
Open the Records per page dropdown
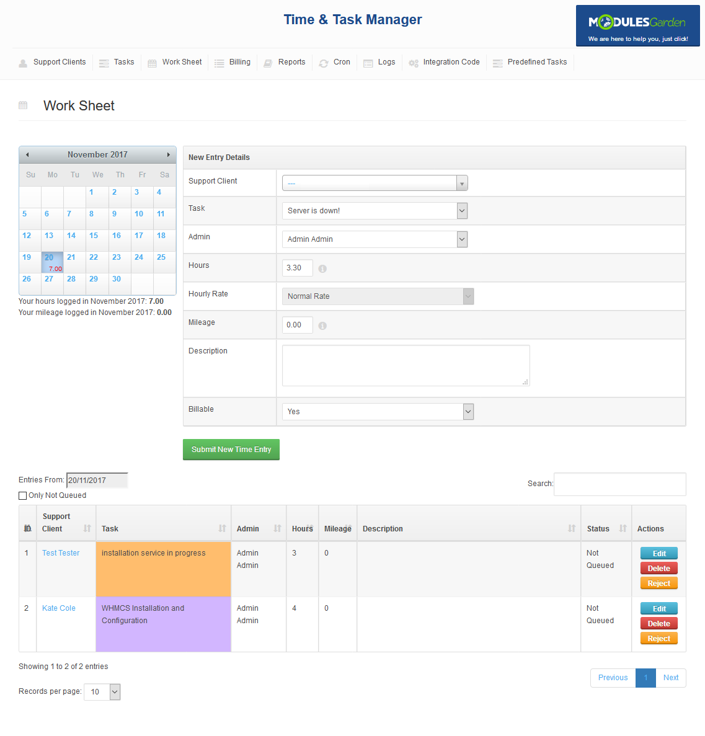coord(102,692)
